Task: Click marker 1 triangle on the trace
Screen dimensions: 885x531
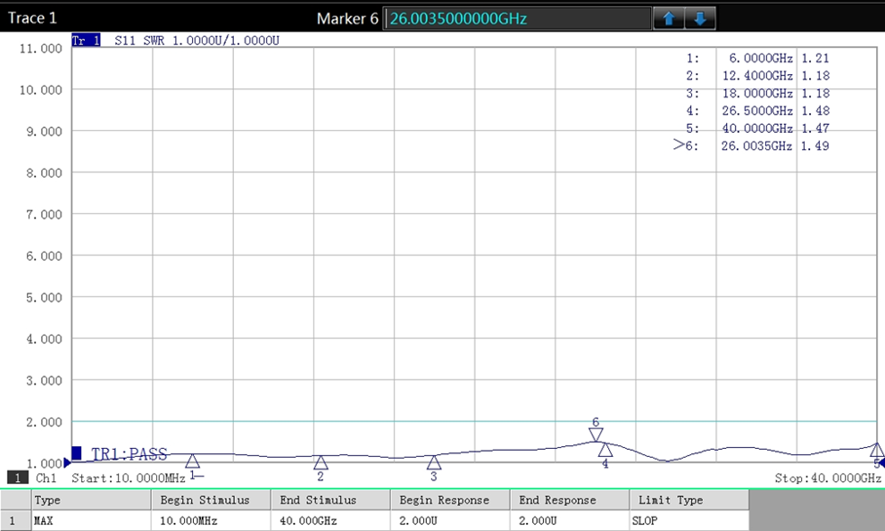Action: click(193, 460)
